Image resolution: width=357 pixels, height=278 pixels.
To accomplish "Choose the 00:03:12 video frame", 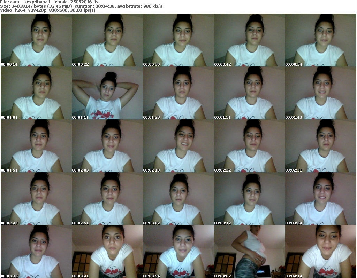I will point(250,199).
